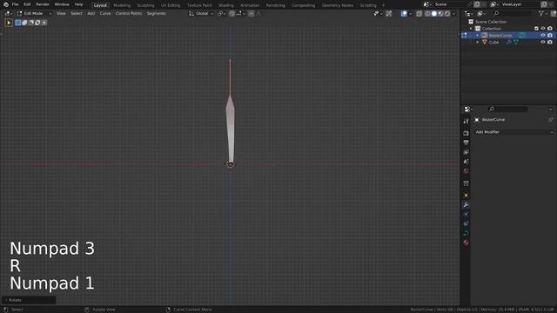Image resolution: width=557 pixels, height=313 pixels.
Task: Toggle proportional editing in header
Action: pos(252,14)
